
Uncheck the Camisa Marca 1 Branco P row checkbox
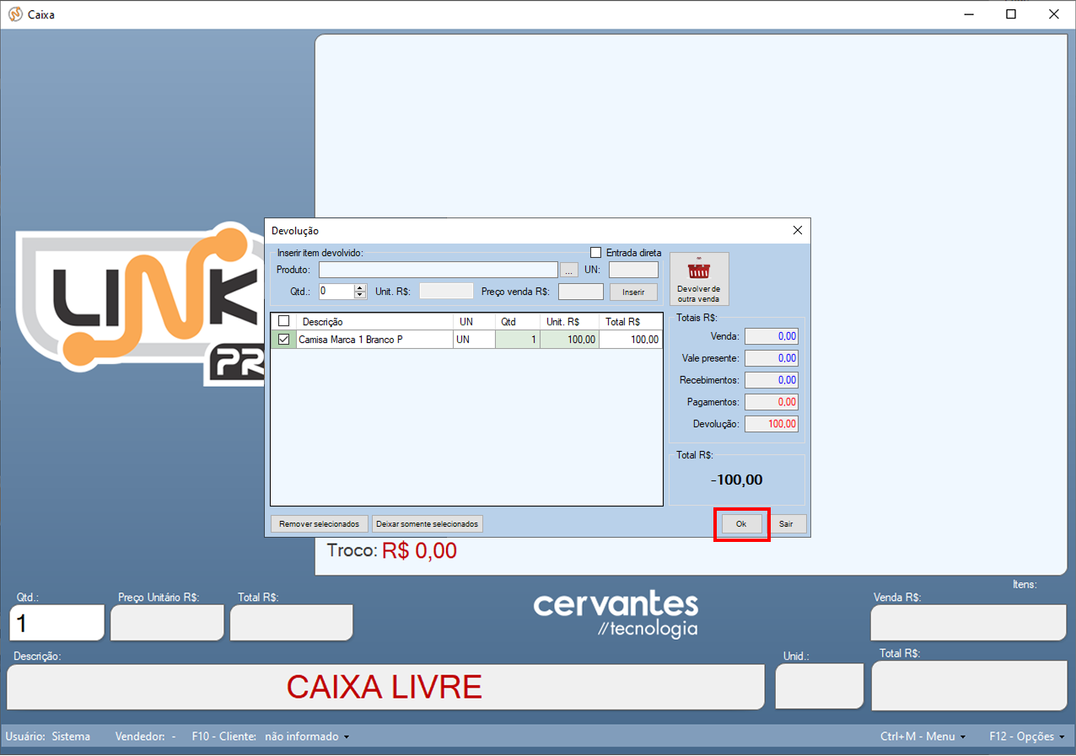click(x=284, y=340)
